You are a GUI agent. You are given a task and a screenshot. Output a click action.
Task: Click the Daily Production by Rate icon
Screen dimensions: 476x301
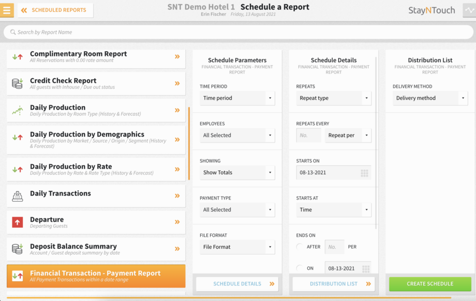coord(17,169)
